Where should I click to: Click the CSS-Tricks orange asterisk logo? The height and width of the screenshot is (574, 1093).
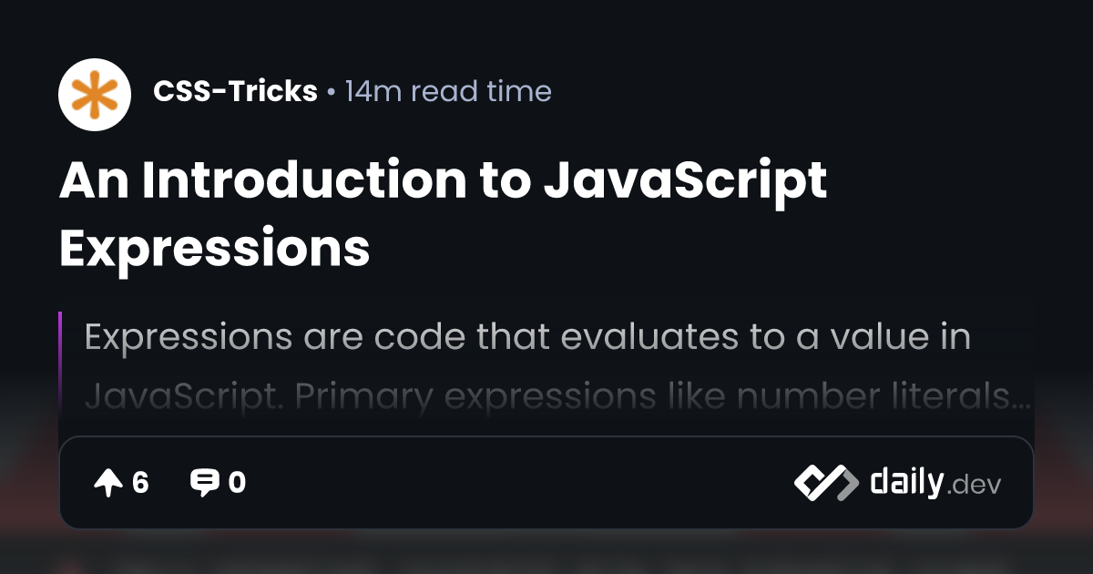point(97,92)
